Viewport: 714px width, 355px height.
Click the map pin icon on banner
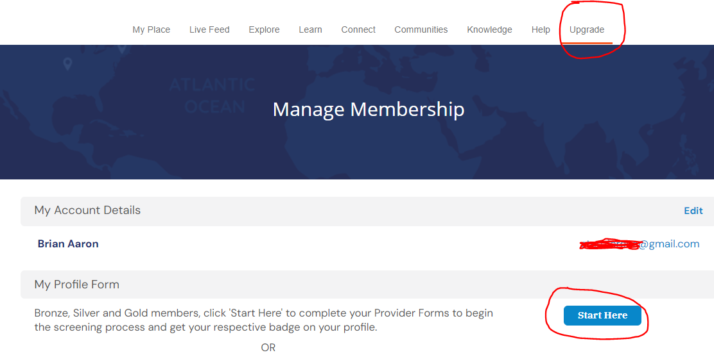click(x=68, y=64)
